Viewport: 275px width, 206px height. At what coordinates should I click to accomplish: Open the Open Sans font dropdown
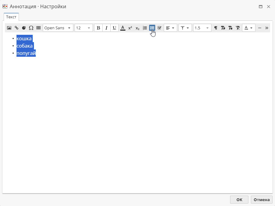(x=58, y=28)
